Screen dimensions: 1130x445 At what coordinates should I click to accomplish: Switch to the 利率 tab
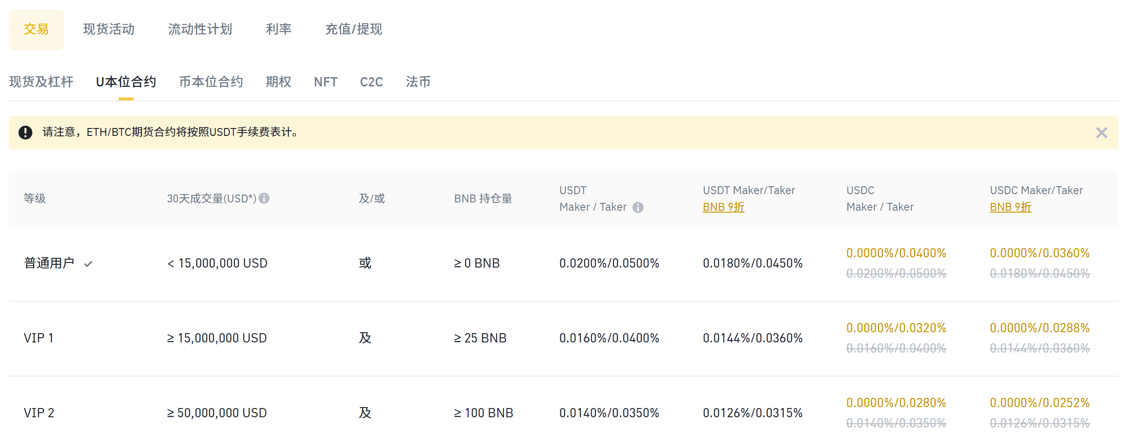click(x=279, y=30)
